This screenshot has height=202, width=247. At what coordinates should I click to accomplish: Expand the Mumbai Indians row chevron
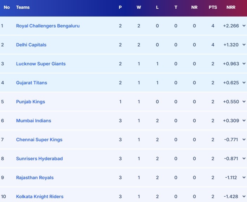coord(244,120)
